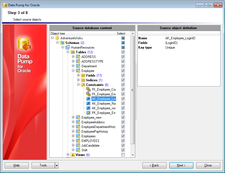The height and width of the screenshot is (173, 225).
Task: Expand the Department table node
Action: [73, 66]
